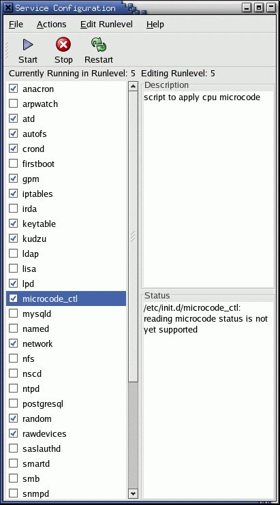Disable the crond service checkbox
Screen dimensions: 280x505
13,149
